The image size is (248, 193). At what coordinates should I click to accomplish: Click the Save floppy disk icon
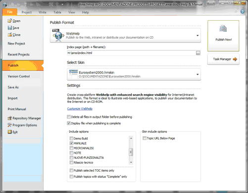tap(9, 28)
